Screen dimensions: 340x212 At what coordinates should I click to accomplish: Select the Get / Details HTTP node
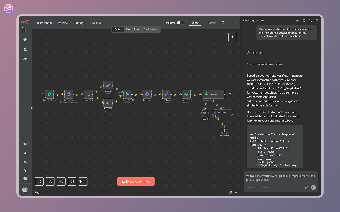pos(147,94)
